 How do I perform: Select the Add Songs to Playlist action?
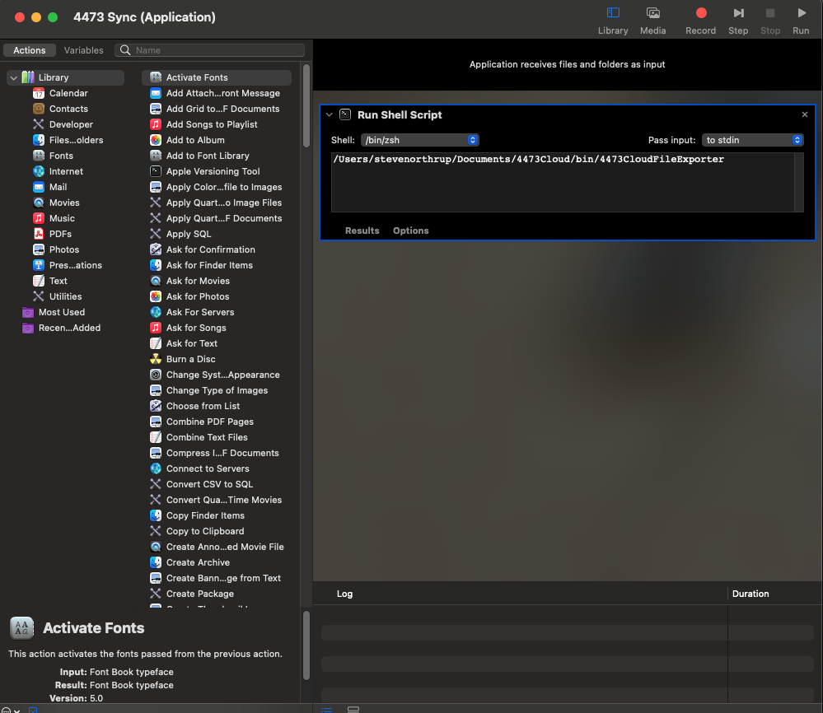pos(212,124)
